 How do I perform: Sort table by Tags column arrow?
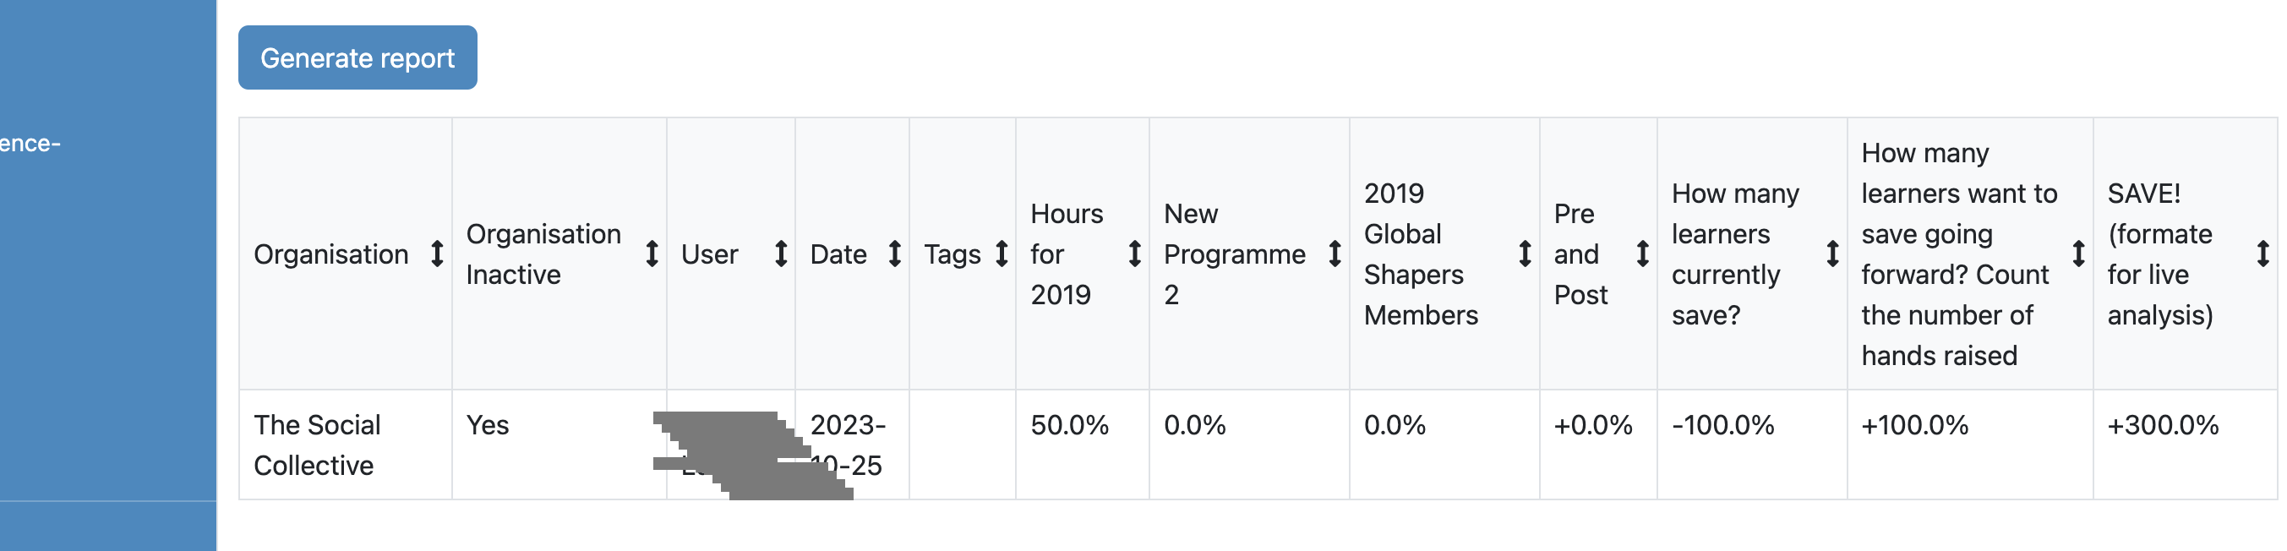1002,254
